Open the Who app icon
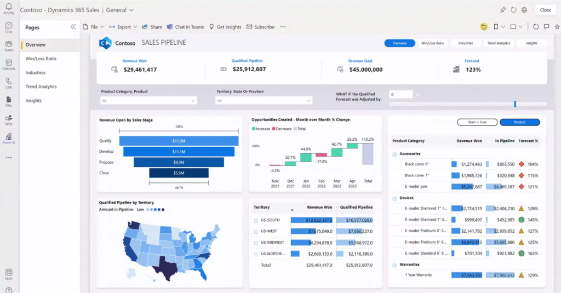This screenshot has height=293, width=561. [9, 120]
